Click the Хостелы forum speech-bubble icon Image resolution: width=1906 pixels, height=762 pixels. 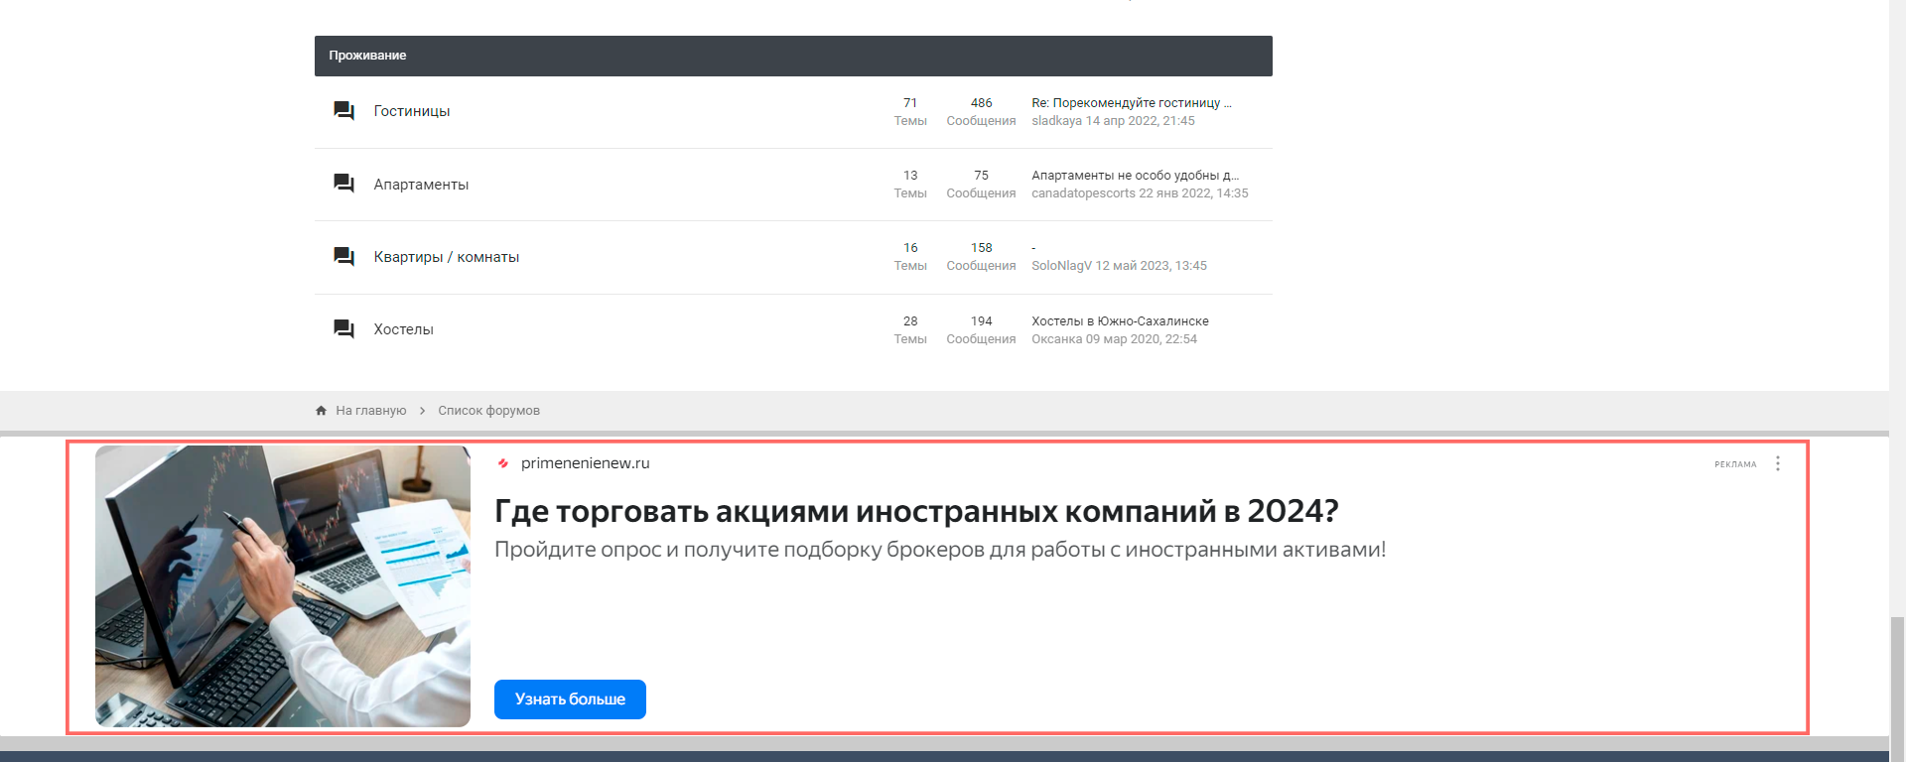[344, 328]
